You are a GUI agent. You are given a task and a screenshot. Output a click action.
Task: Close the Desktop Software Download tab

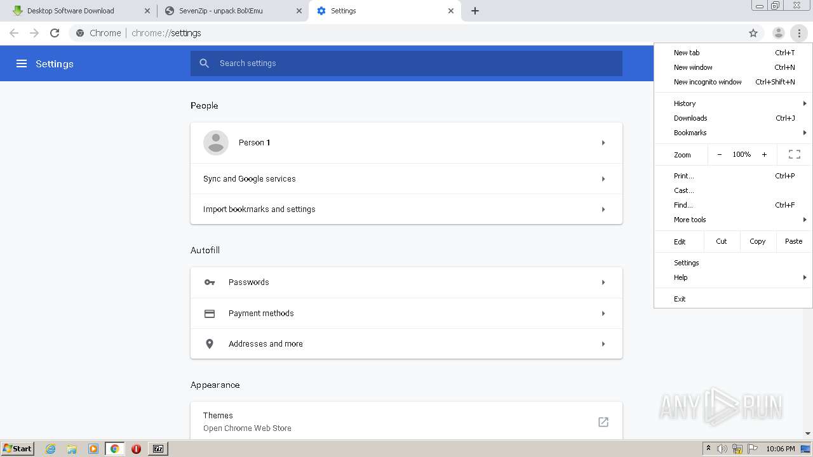147,11
